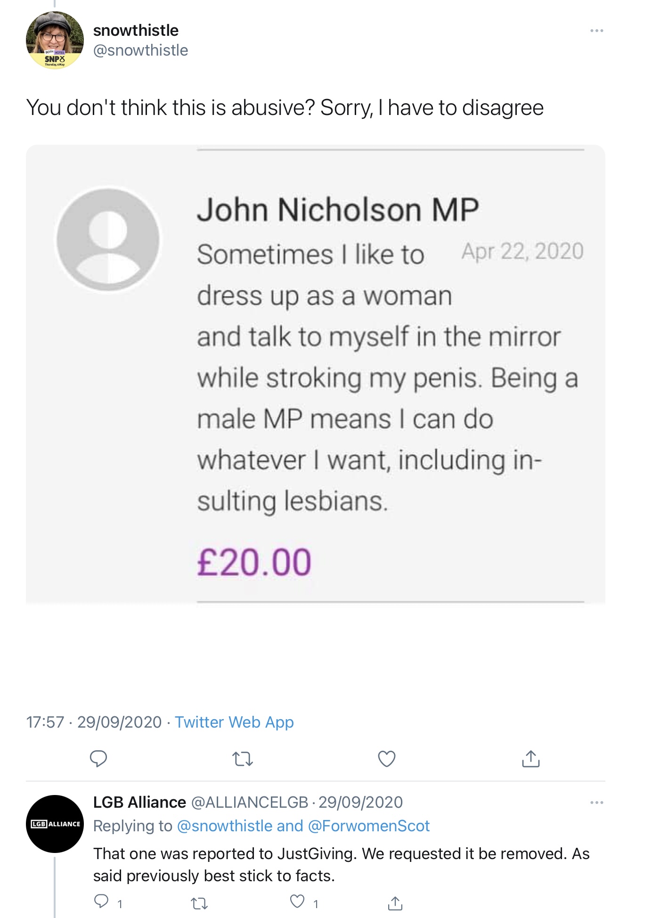652x918 pixels.
Task: Reply to the LGB Alliance tweet
Action: 101,901
